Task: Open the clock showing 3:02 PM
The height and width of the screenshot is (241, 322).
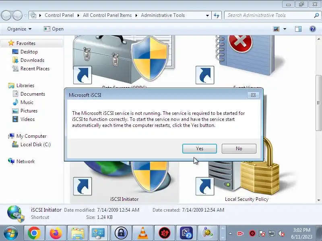Action: point(301,233)
